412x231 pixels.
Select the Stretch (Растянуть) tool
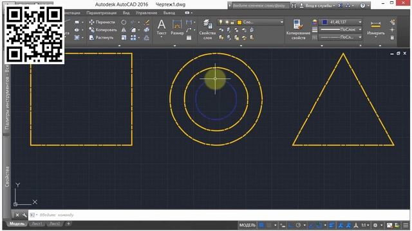click(101, 37)
